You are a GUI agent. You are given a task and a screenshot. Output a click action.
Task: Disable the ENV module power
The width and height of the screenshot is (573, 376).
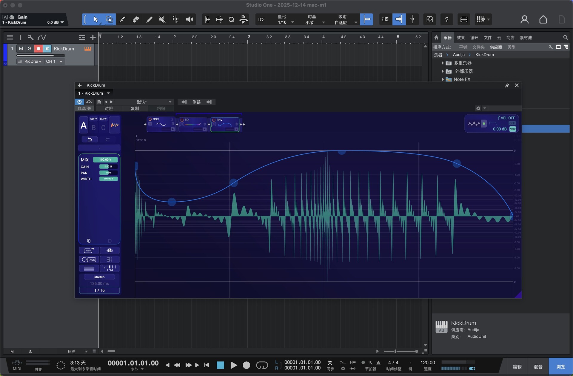pos(214,120)
